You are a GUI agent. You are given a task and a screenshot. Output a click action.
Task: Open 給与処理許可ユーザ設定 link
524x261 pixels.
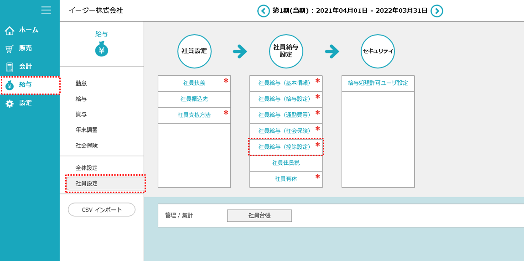(x=378, y=83)
